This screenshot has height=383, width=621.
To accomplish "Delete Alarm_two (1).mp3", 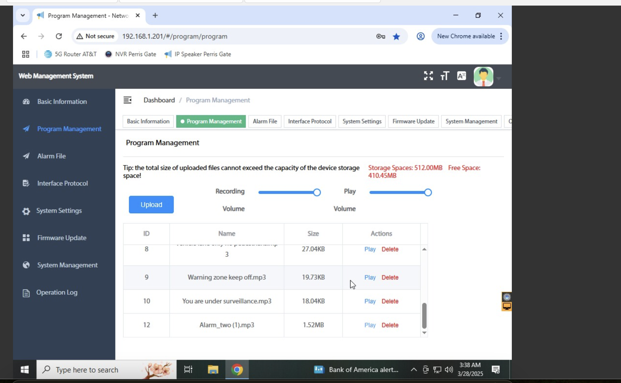I will coord(390,325).
